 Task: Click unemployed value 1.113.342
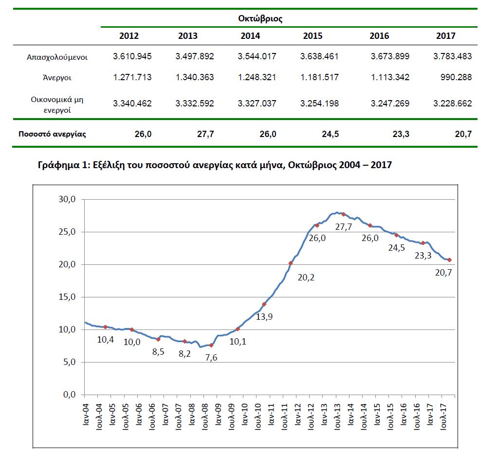click(390, 77)
